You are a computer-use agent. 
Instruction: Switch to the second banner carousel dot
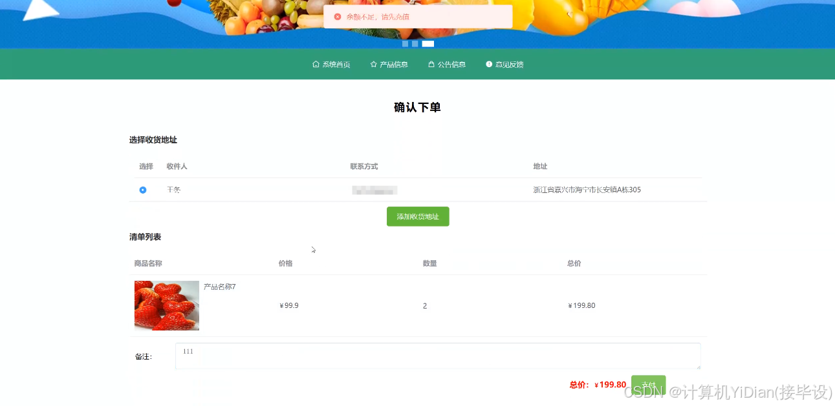point(415,44)
